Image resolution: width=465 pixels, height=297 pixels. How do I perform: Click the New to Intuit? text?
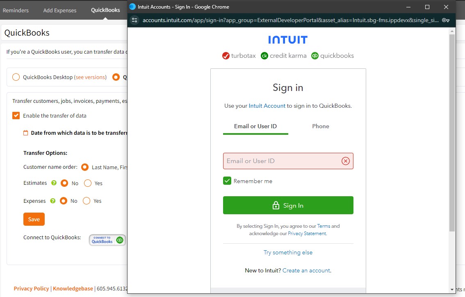263,271
